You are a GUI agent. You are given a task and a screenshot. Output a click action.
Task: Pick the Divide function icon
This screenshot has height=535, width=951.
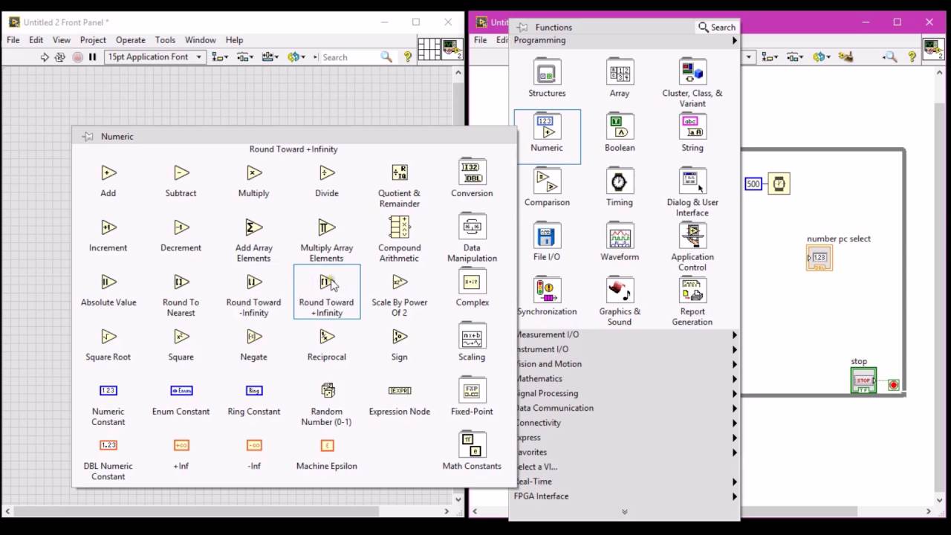[x=327, y=173]
